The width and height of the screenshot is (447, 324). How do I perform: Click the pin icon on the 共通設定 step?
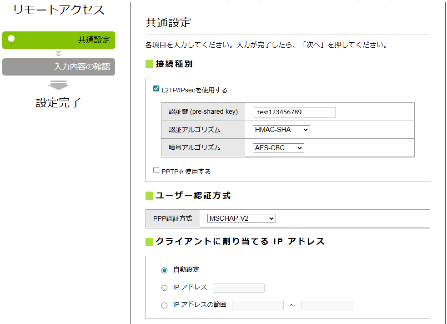[x=11, y=40]
